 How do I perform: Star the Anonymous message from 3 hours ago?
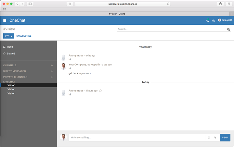[100, 91]
